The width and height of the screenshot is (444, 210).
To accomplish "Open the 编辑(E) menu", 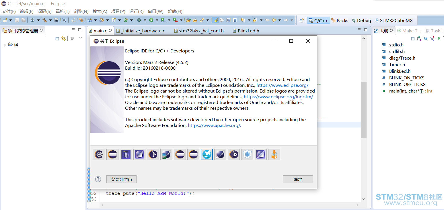I will [x=27, y=11].
